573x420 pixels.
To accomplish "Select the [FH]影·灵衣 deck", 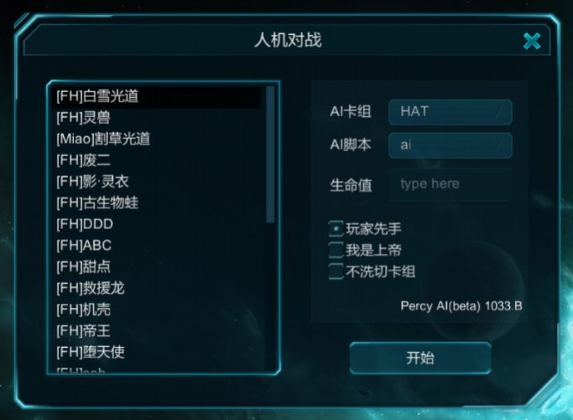I will 92,182.
